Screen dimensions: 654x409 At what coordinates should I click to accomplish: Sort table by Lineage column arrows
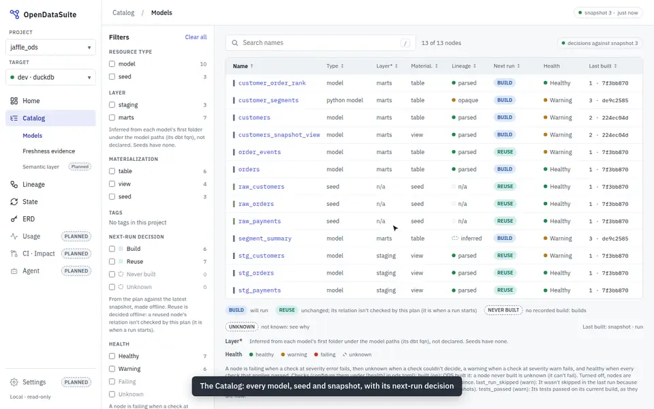tap(475, 66)
